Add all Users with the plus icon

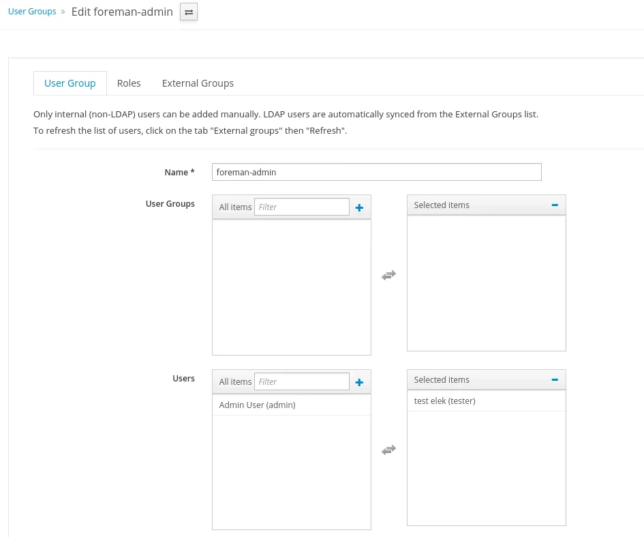coord(359,382)
